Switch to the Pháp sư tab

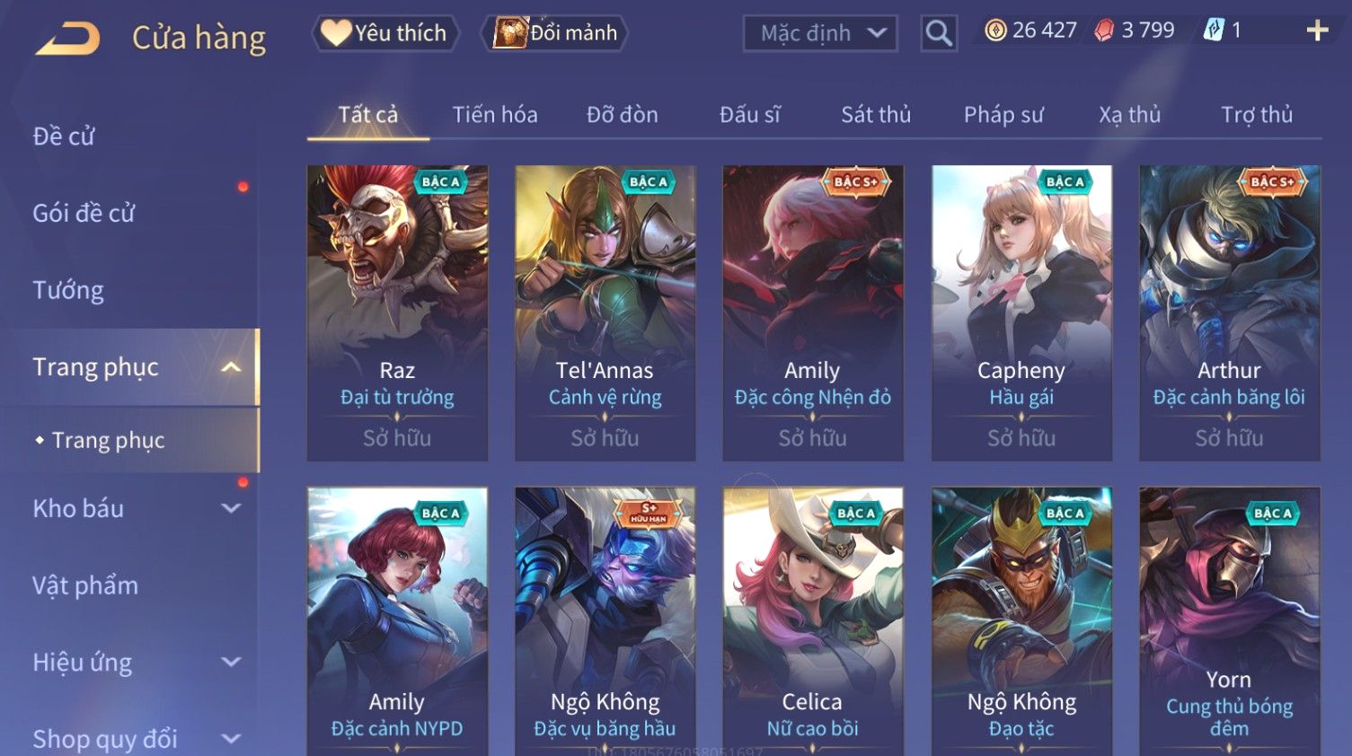pos(1003,115)
